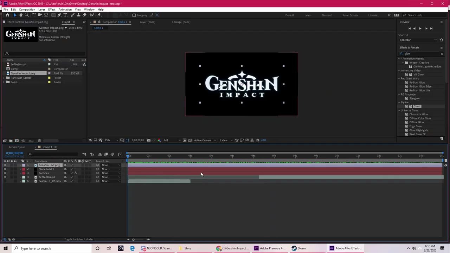Click the label color swatch of layer 1

(x=23, y=165)
